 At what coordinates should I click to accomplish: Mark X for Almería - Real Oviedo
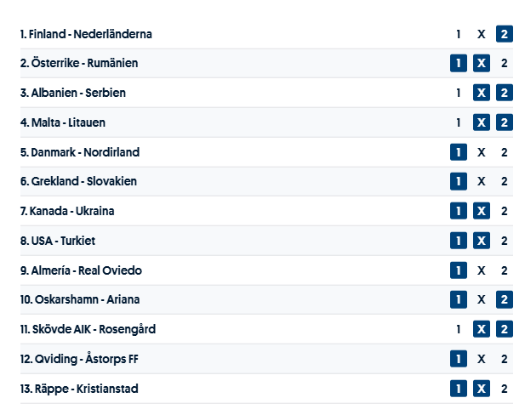482,270
